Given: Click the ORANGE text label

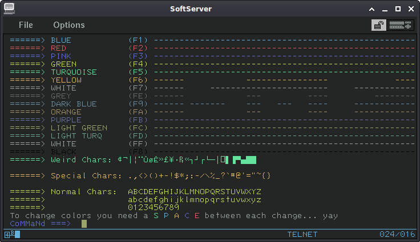Looking at the screenshot, I should (x=66, y=112).
